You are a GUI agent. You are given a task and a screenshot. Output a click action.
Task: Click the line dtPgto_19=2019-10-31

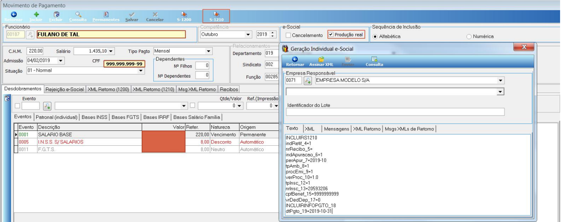309,212
